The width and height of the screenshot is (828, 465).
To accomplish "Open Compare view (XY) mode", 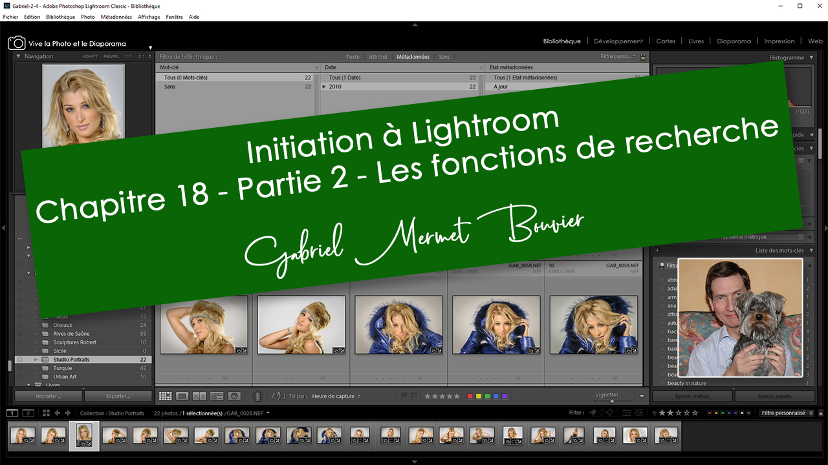I will [x=199, y=396].
